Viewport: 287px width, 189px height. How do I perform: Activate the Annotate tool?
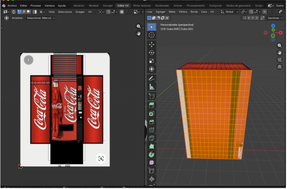[x=151, y=79]
